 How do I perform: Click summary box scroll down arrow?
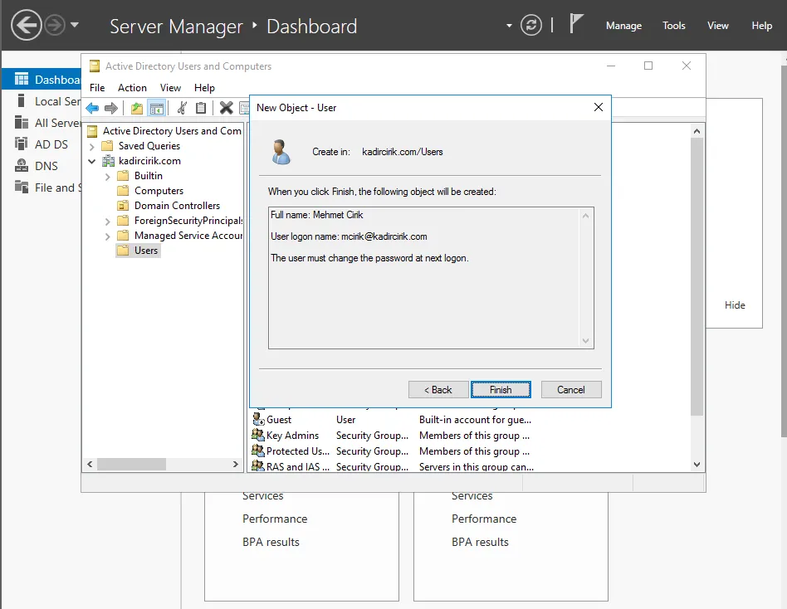[x=586, y=341]
